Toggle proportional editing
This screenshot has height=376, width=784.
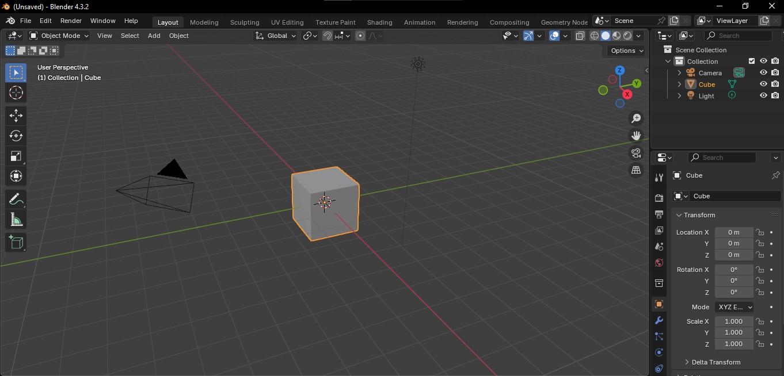click(x=360, y=36)
